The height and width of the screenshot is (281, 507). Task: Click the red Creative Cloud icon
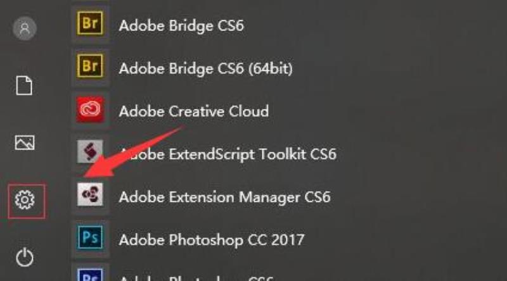pos(90,109)
